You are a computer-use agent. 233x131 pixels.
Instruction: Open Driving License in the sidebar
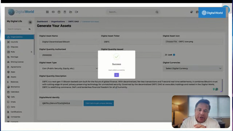click(17, 62)
